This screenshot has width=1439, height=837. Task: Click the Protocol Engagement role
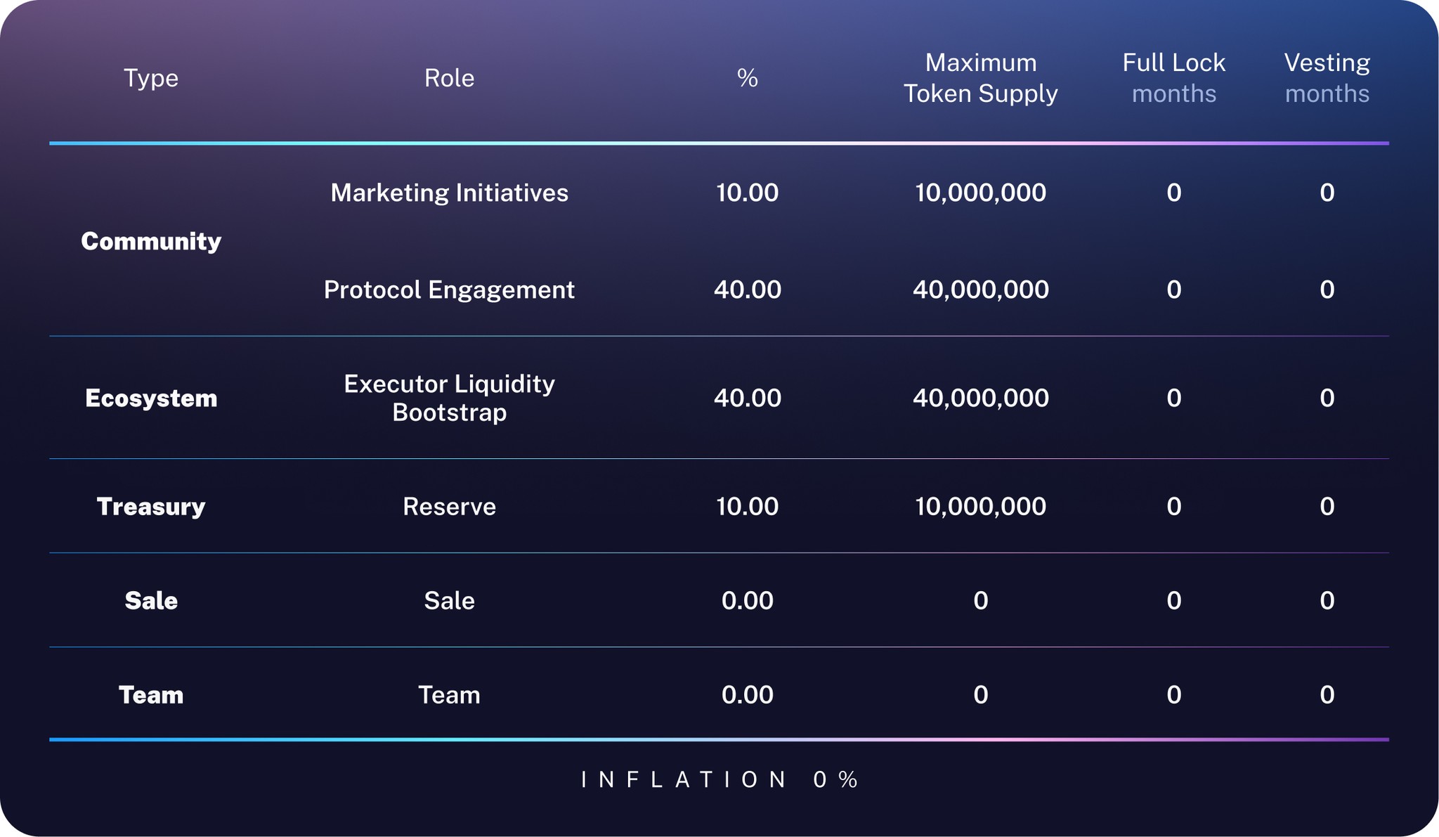coord(449,290)
